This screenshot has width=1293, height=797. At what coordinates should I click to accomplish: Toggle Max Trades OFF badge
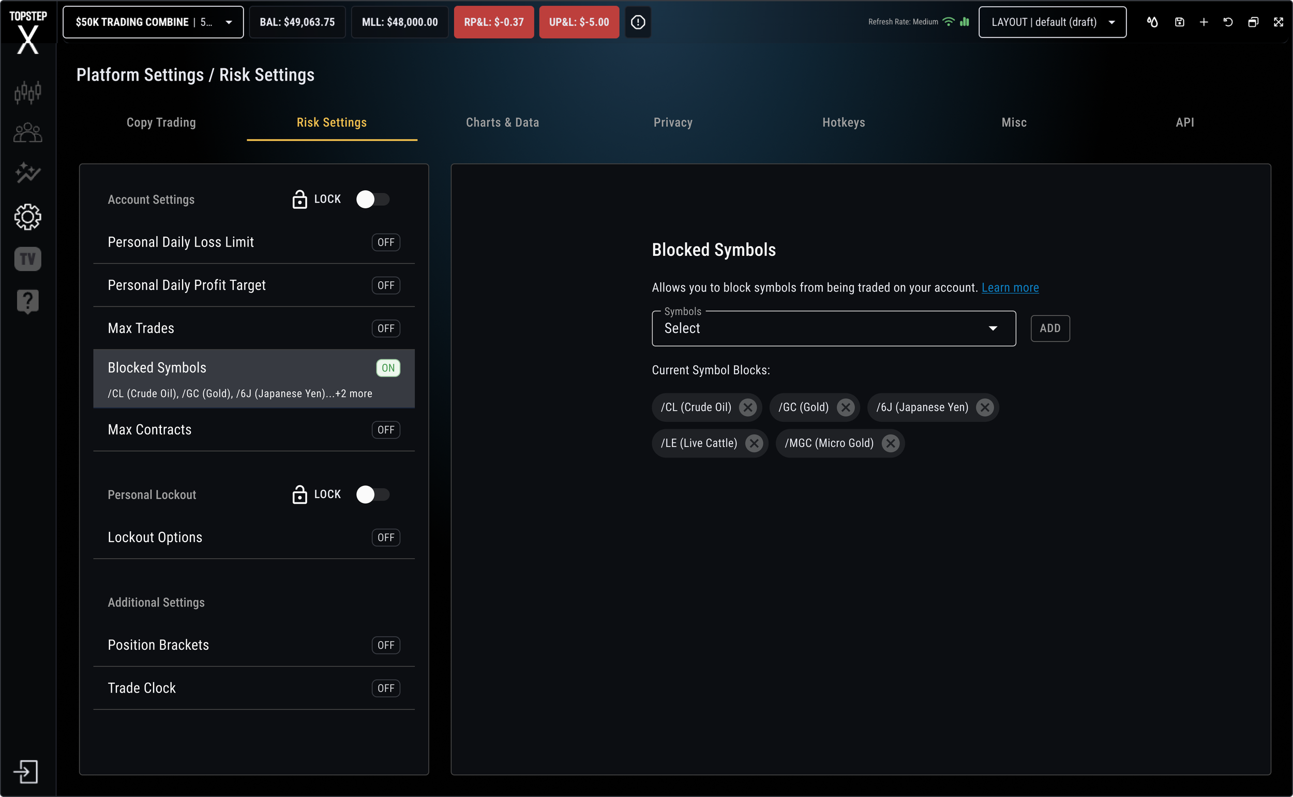pyautogui.click(x=385, y=328)
